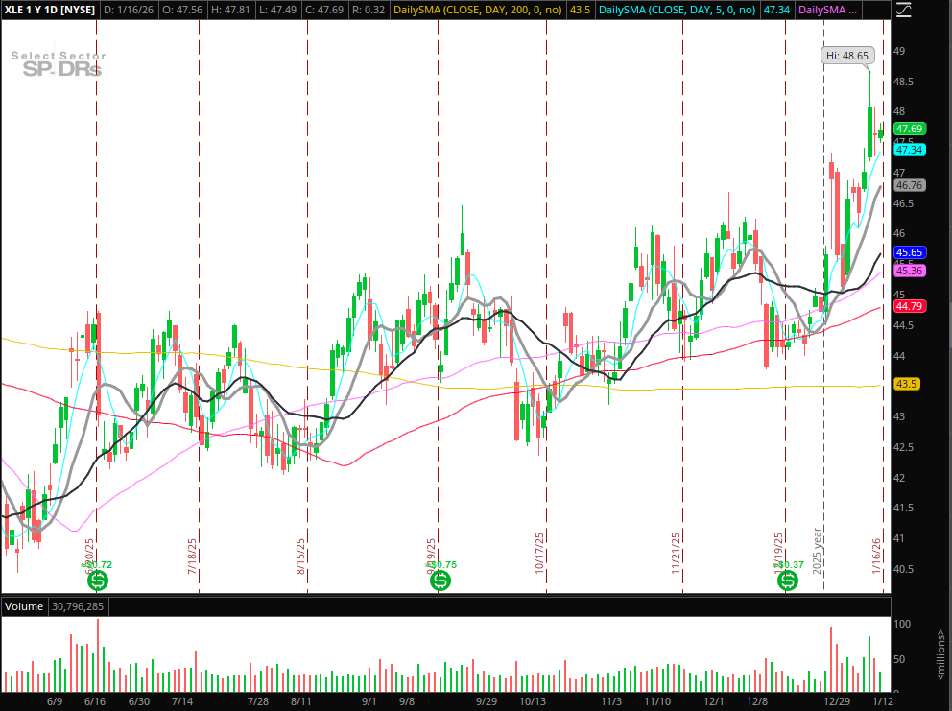
Task: Click the 10/17/25 expiration date marker
Action: [540, 553]
